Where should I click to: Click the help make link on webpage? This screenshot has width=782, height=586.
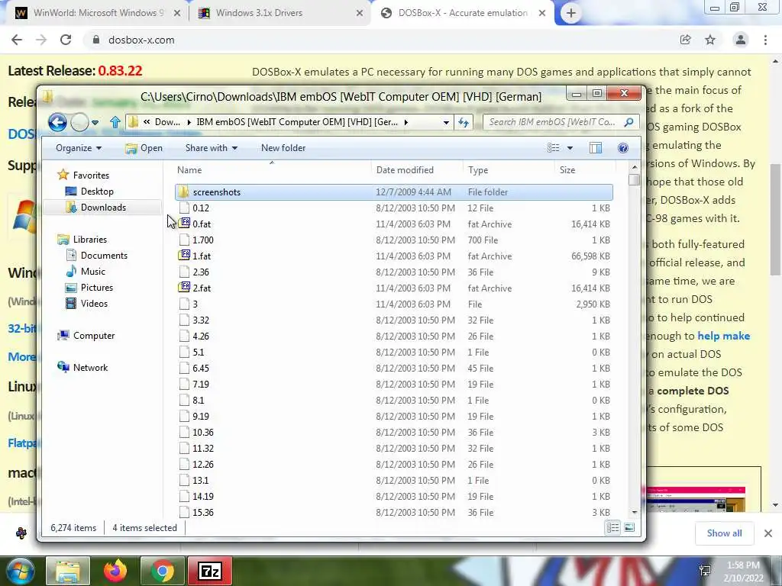coord(724,336)
